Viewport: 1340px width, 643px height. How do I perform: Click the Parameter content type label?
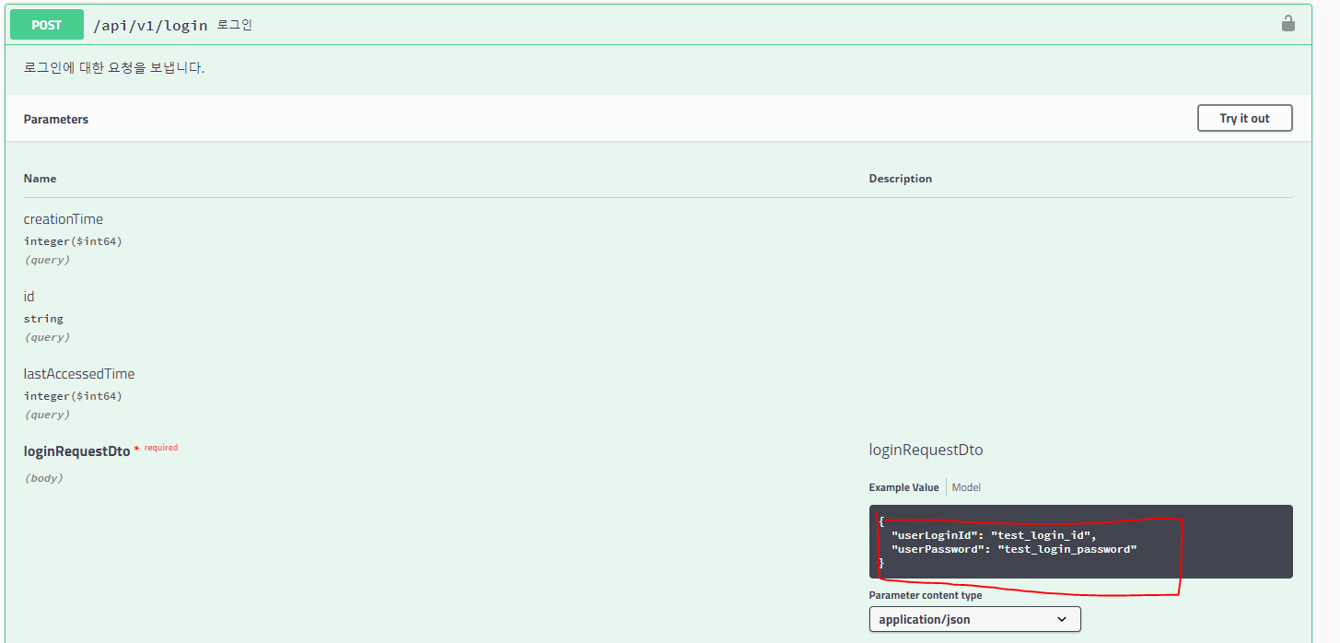(926, 595)
